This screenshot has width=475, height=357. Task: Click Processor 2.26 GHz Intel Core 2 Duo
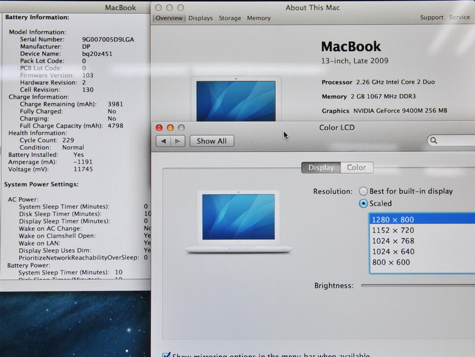tap(378, 82)
